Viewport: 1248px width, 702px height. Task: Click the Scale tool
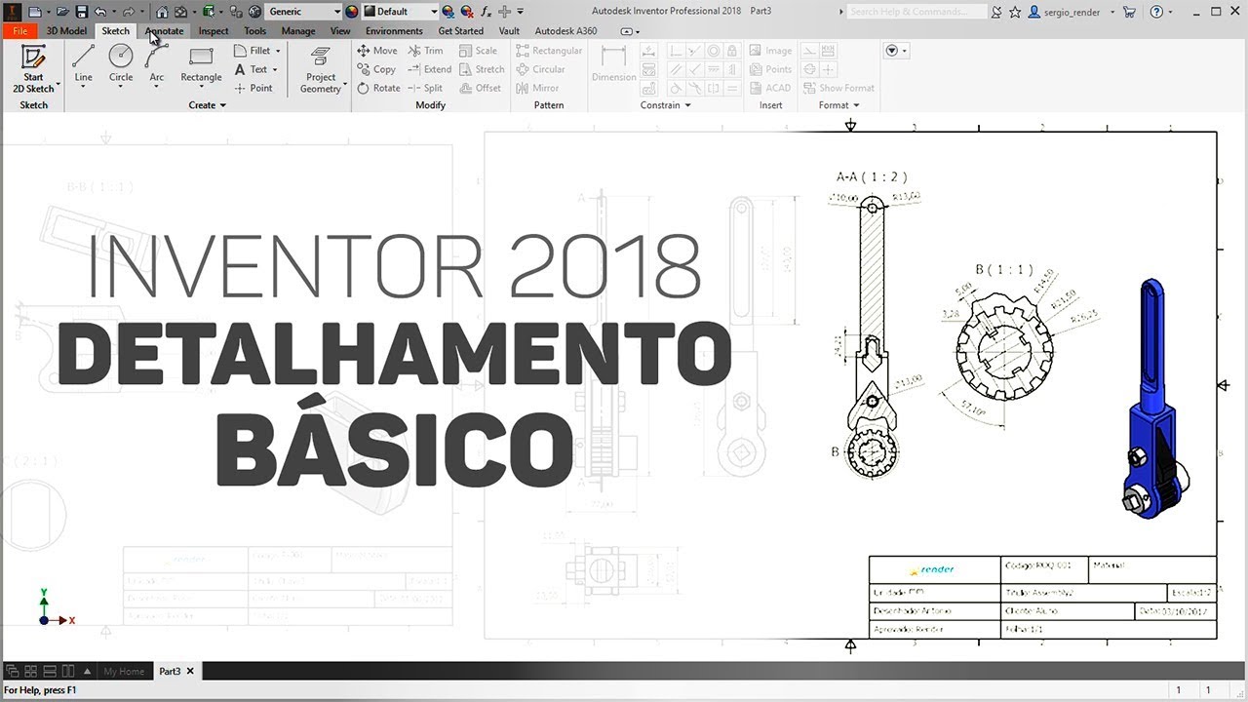pos(478,51)
